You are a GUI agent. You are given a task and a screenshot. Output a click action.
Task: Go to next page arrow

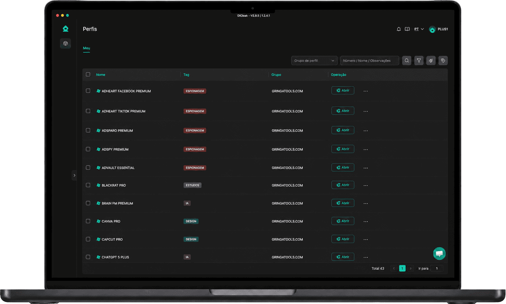[x=410, y=268]
